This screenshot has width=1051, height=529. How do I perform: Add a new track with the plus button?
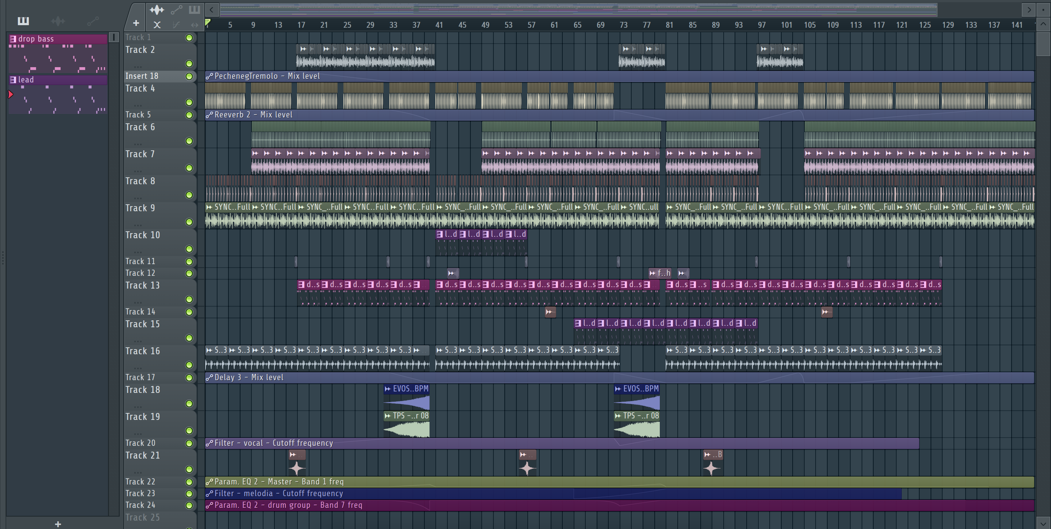[136, 24]
